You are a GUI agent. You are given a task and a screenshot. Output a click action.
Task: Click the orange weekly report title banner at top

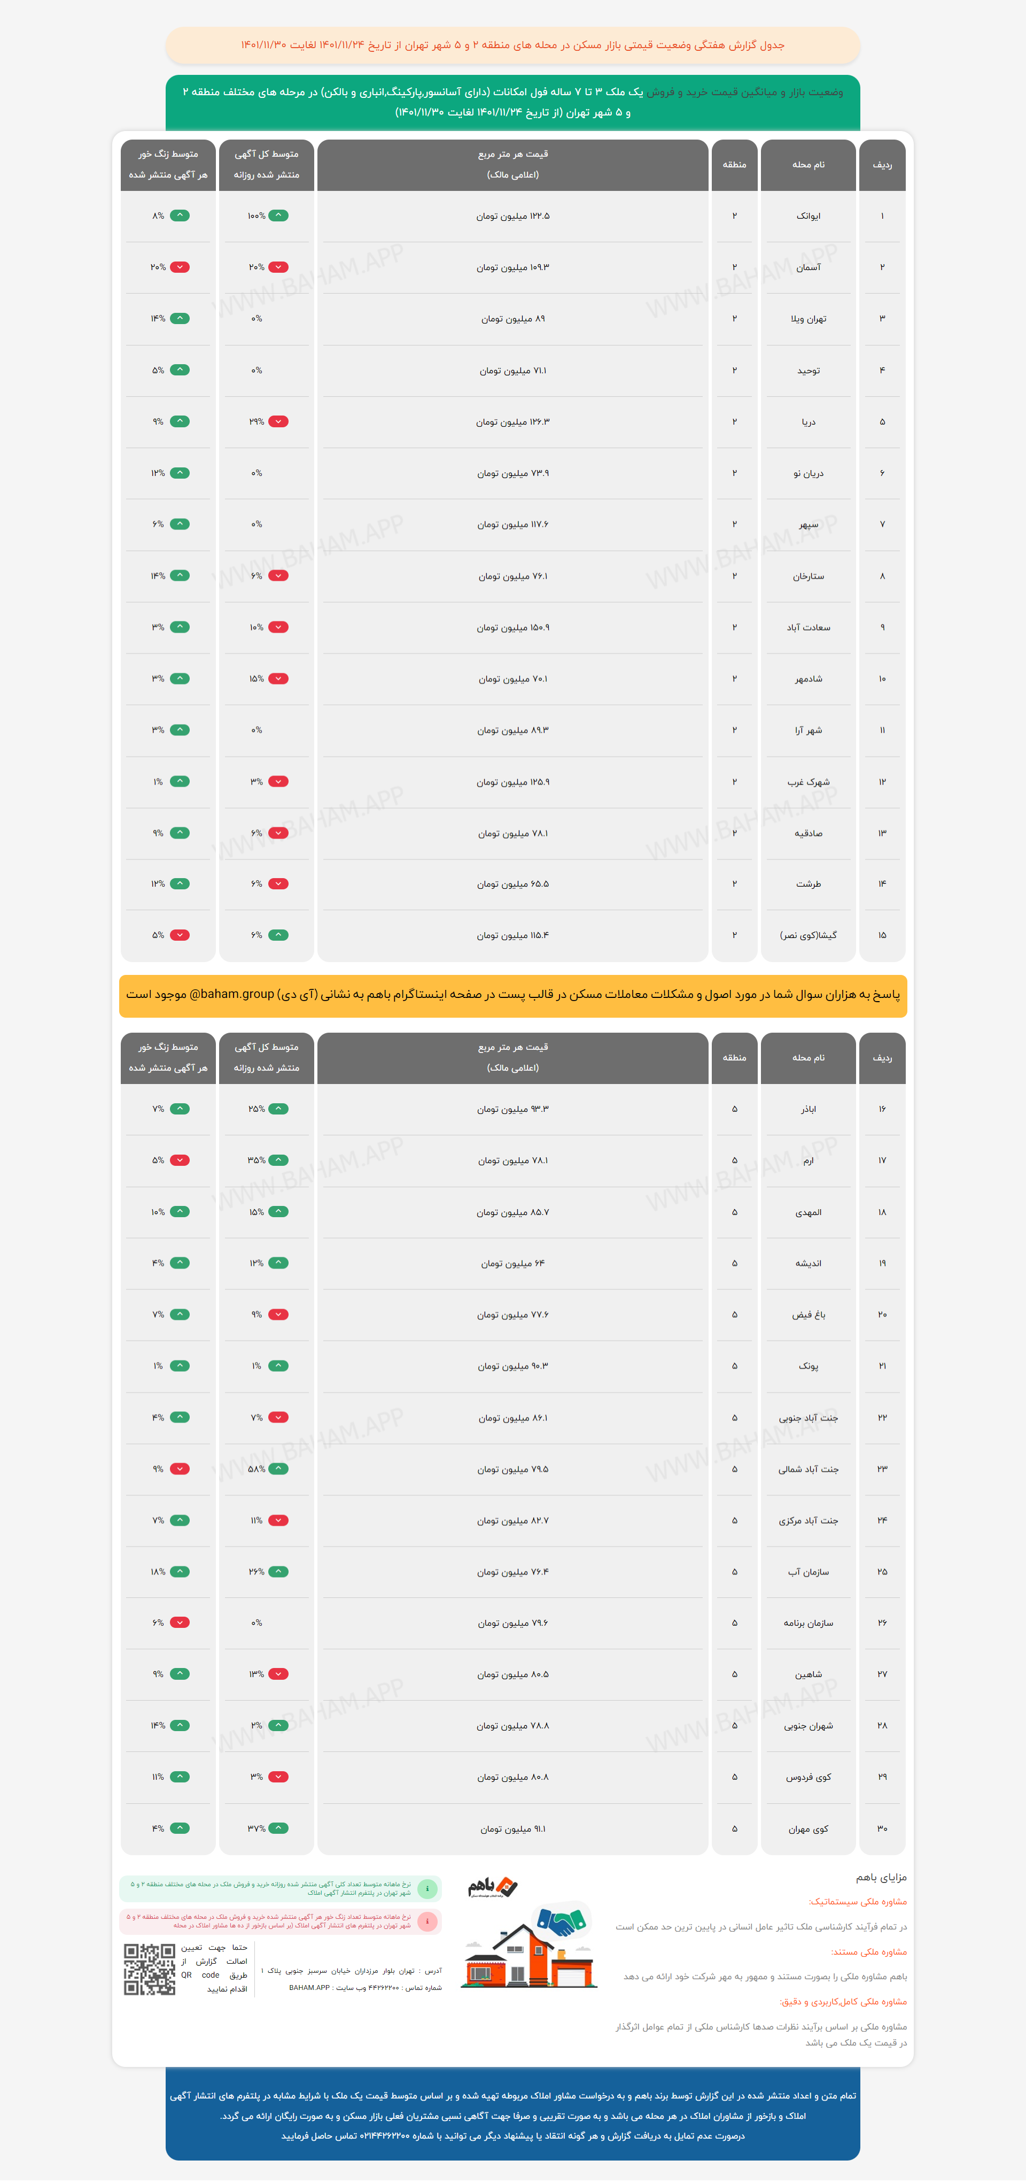coord(512,45)
